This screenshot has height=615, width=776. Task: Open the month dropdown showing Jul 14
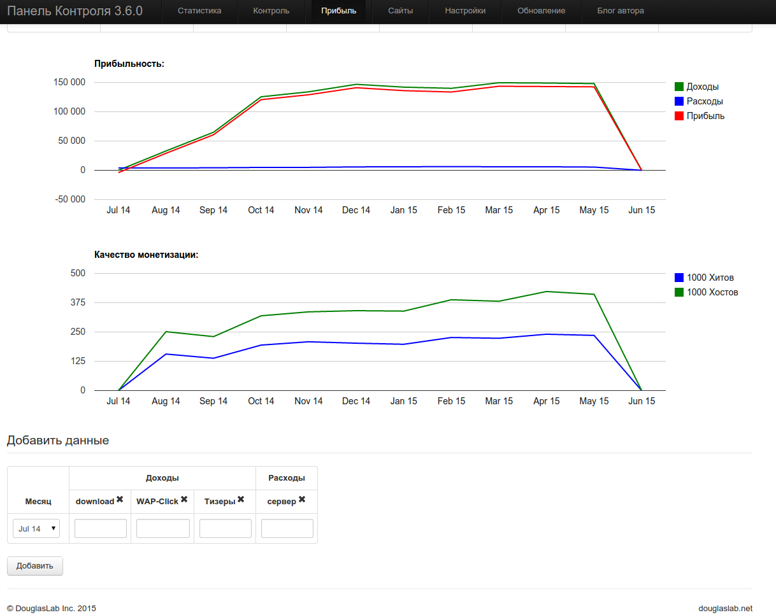point(36,528)
